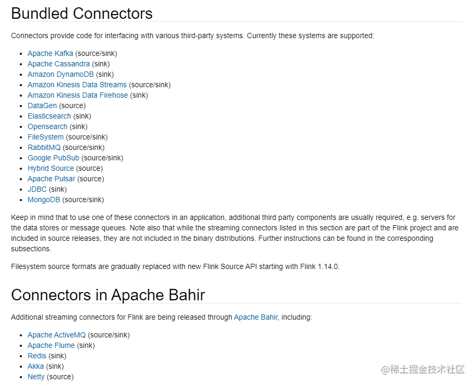Open the Elasticsearch sink link

[49, 116]
